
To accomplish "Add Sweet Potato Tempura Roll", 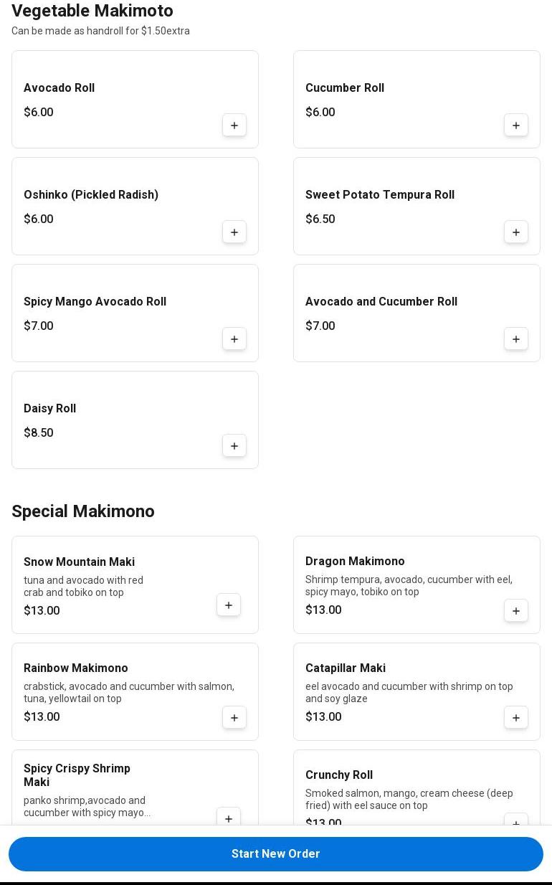I will (x=516, y=232).
